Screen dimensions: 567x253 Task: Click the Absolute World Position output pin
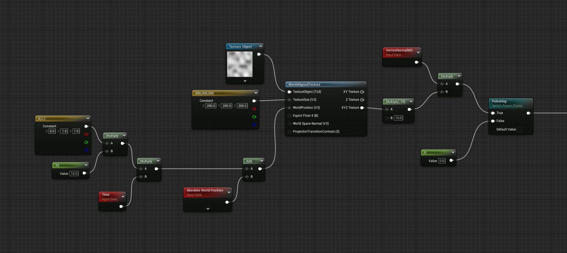tap(227, 202)
